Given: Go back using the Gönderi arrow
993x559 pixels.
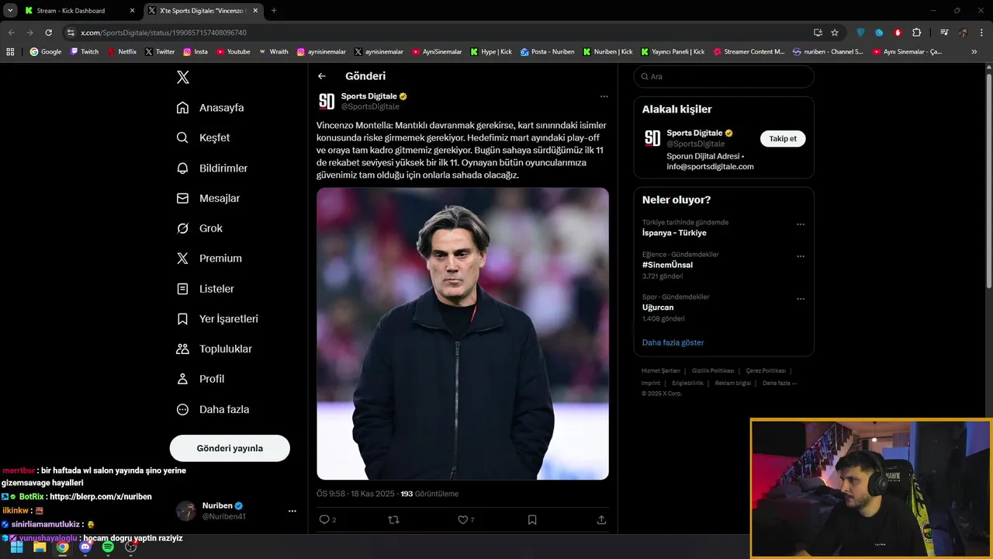Looking at the screenshot, I should tap(322, 76).
